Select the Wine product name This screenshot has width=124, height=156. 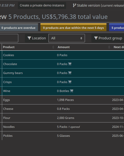7,91
